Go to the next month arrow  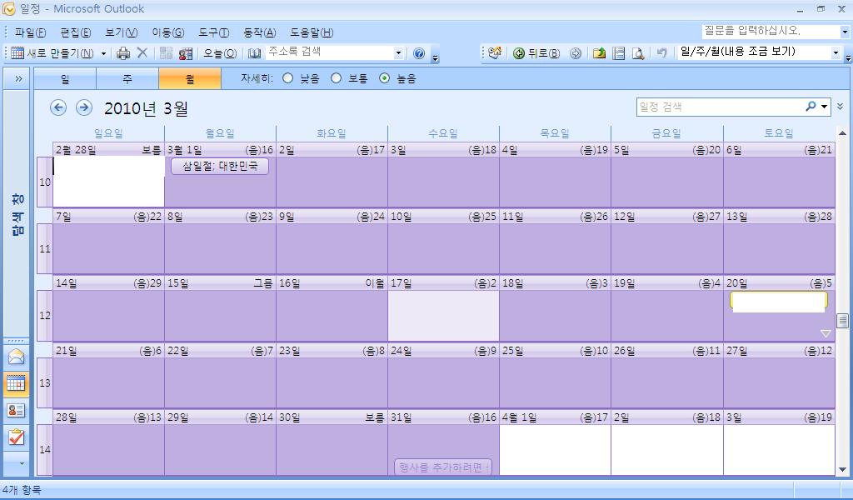[x=84, y=107]
